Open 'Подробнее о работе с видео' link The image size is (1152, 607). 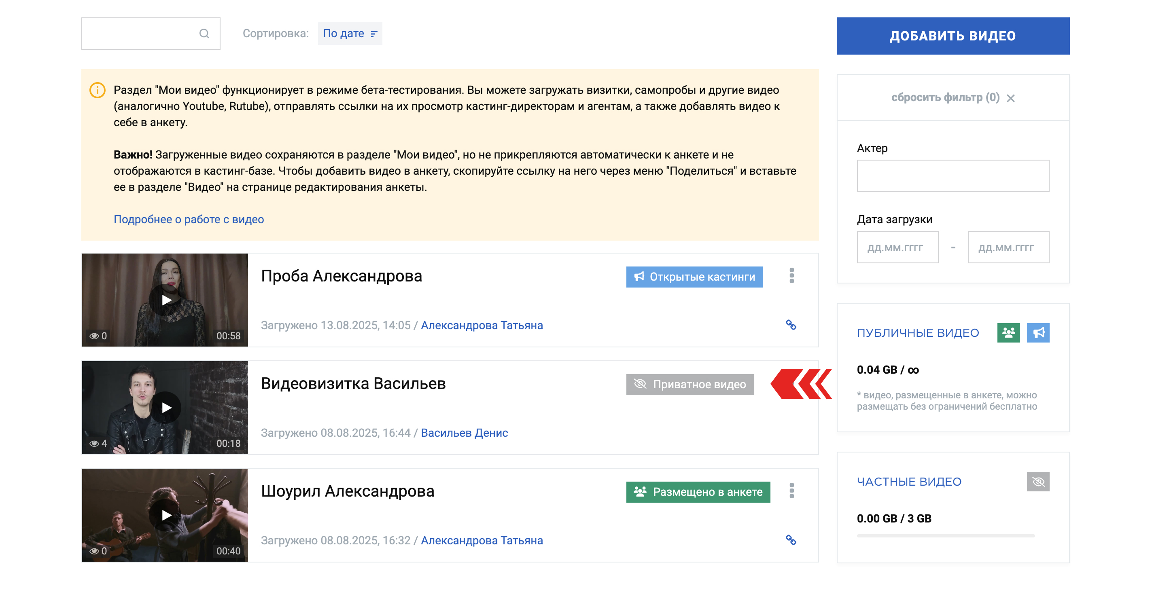(x=189, y=220)
